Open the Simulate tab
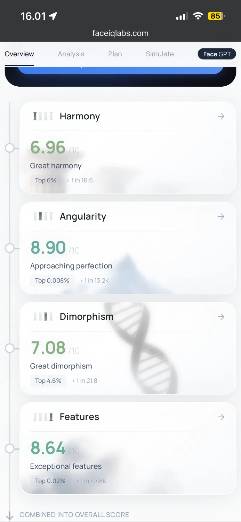The height and width of the screenshot is (522, 241). click(160, 54)
